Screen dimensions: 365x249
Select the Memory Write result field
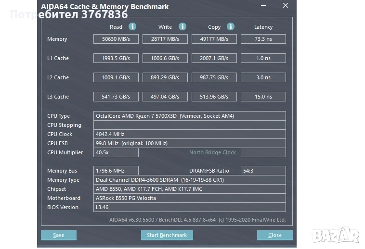click(x=165, y=39)
